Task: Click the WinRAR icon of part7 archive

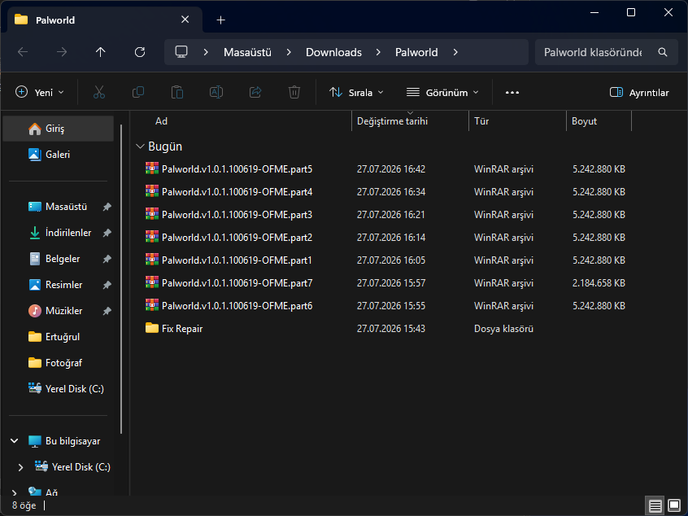Action: 152,282
